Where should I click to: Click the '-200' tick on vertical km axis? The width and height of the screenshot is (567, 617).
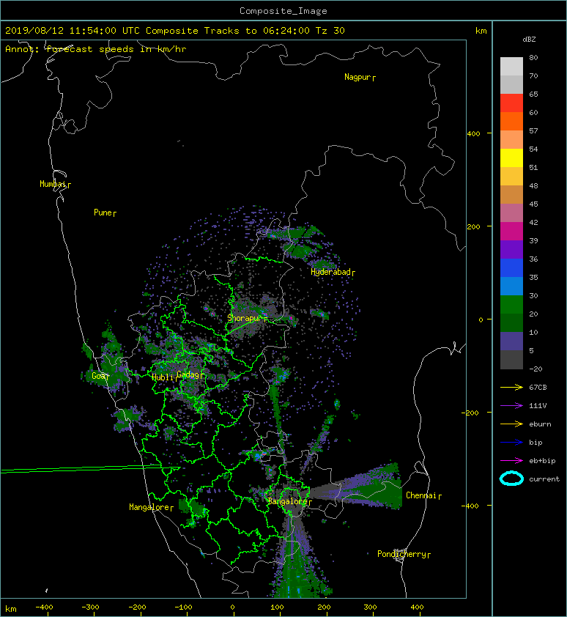471,413
